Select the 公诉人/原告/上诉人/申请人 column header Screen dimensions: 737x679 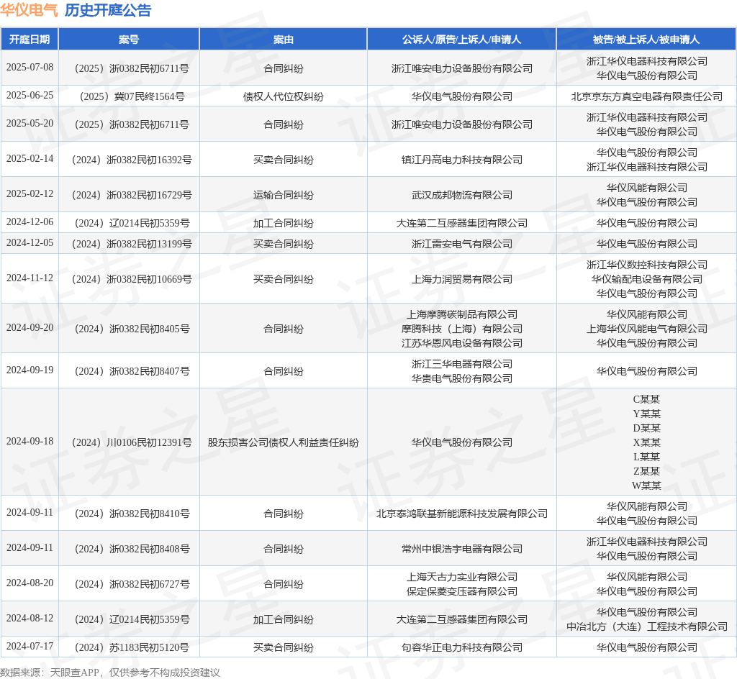coord(461,40)
